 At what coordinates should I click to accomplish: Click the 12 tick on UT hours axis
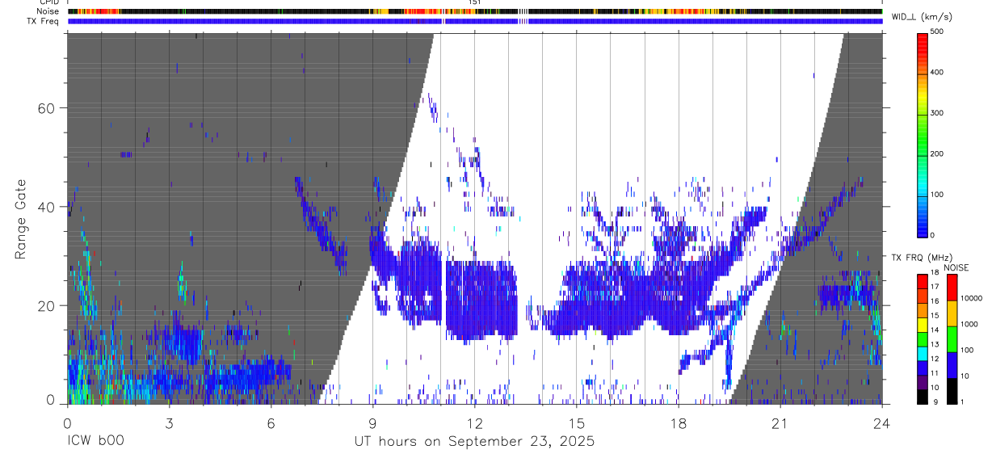(x=474, y=422)
